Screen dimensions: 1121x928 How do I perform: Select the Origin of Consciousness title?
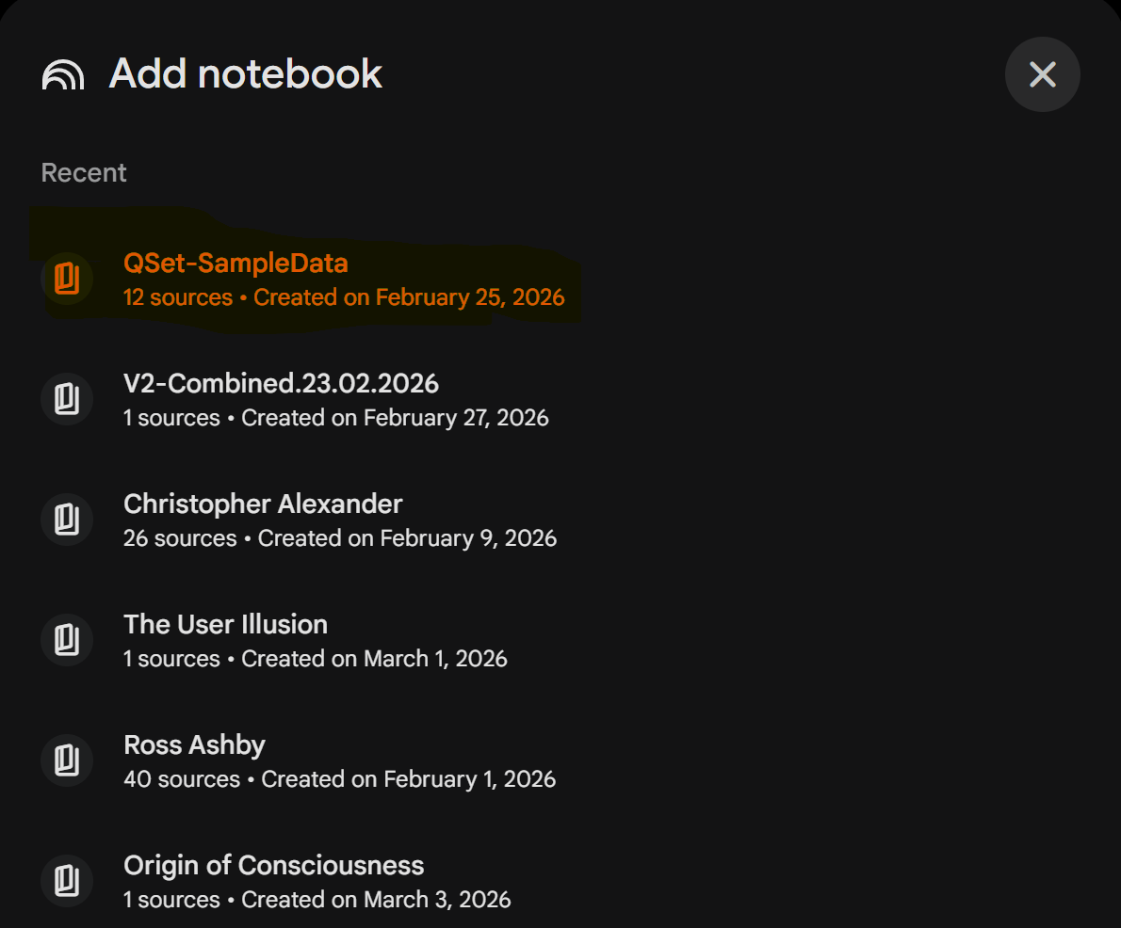(273, 865)
